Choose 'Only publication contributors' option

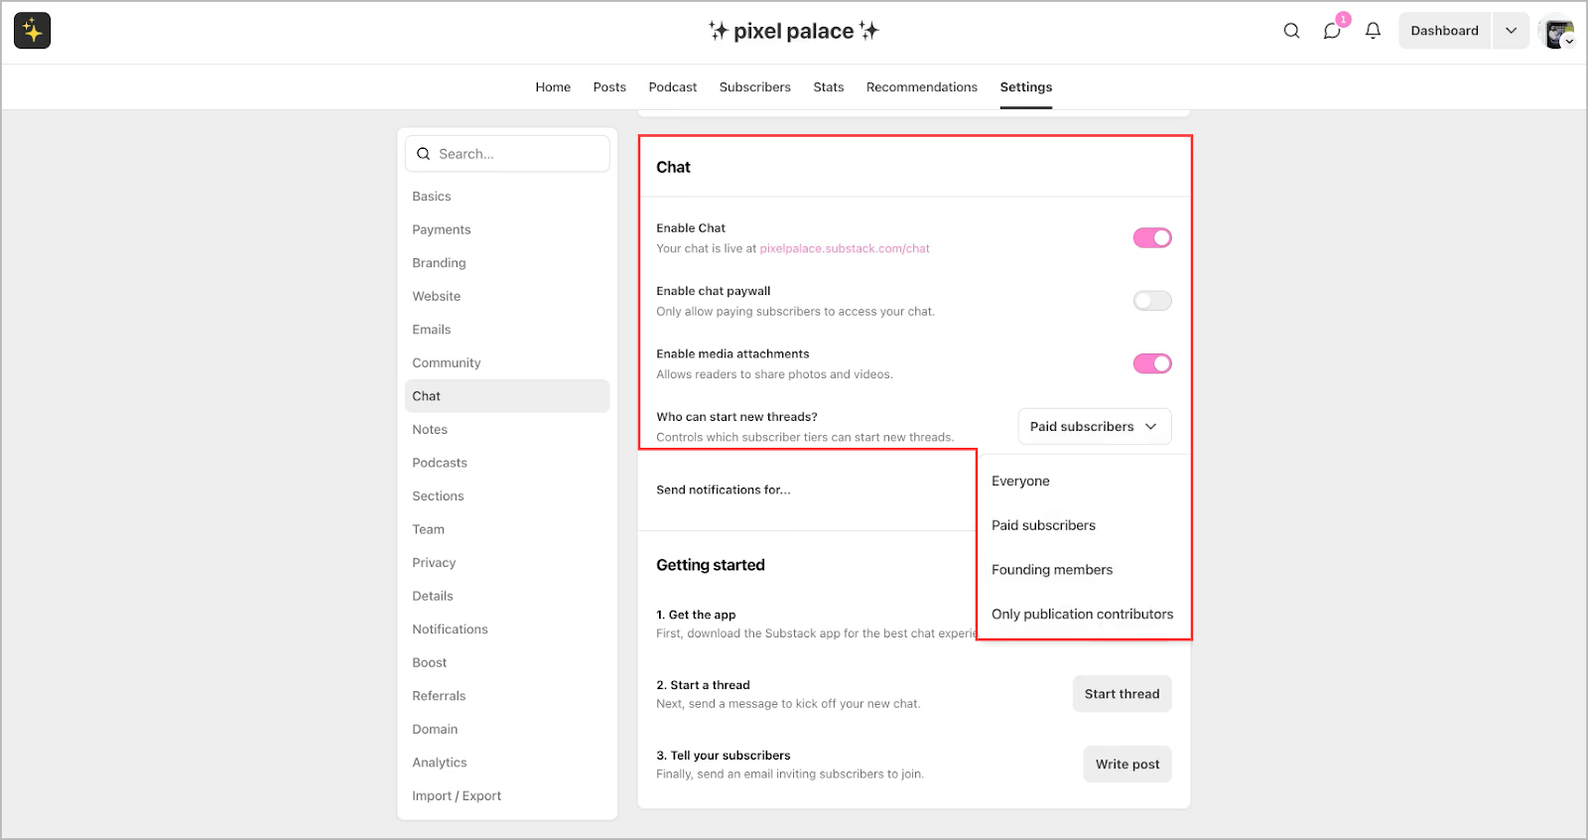click(x=1082, y=614)
